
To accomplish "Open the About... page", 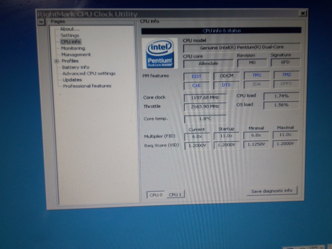I will click(70, 29).
